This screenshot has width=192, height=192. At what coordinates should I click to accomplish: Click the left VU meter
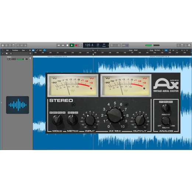point(73,85)
